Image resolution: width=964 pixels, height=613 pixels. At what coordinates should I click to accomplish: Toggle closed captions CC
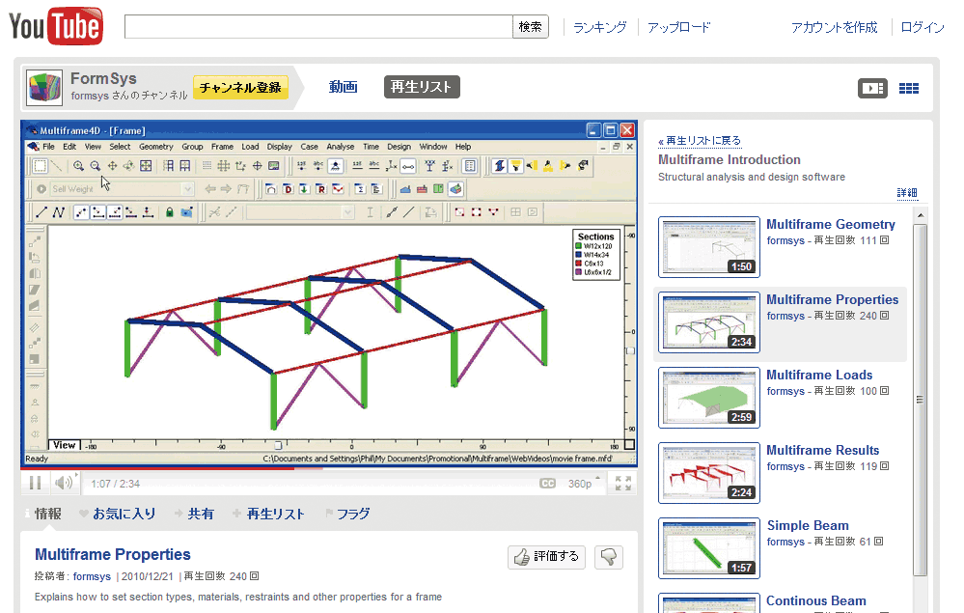click(x=547, y=484)
